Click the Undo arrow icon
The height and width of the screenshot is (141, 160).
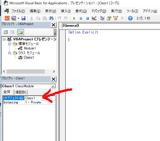[60, 18]
